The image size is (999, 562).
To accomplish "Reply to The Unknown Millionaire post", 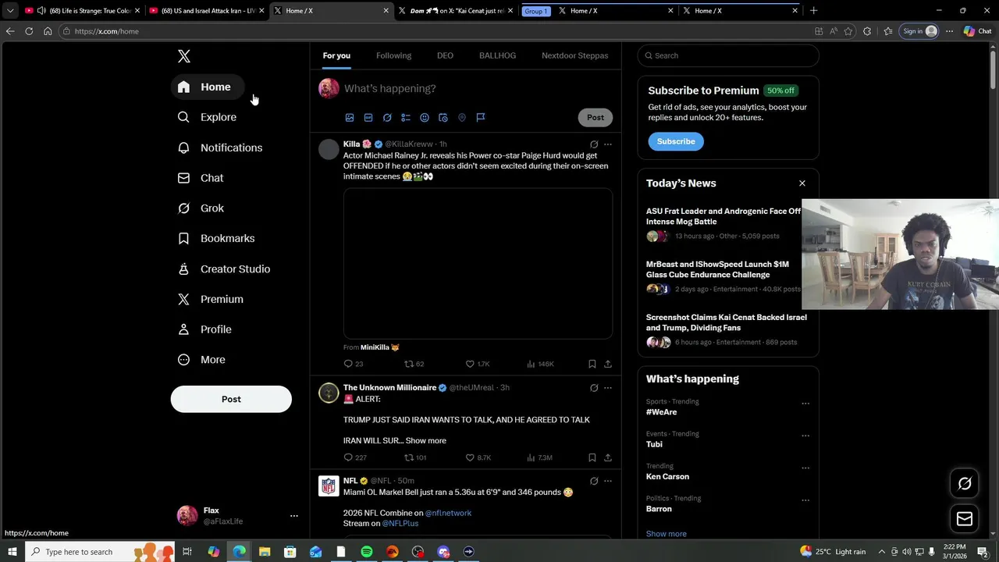I will click(x=355, y=457).
